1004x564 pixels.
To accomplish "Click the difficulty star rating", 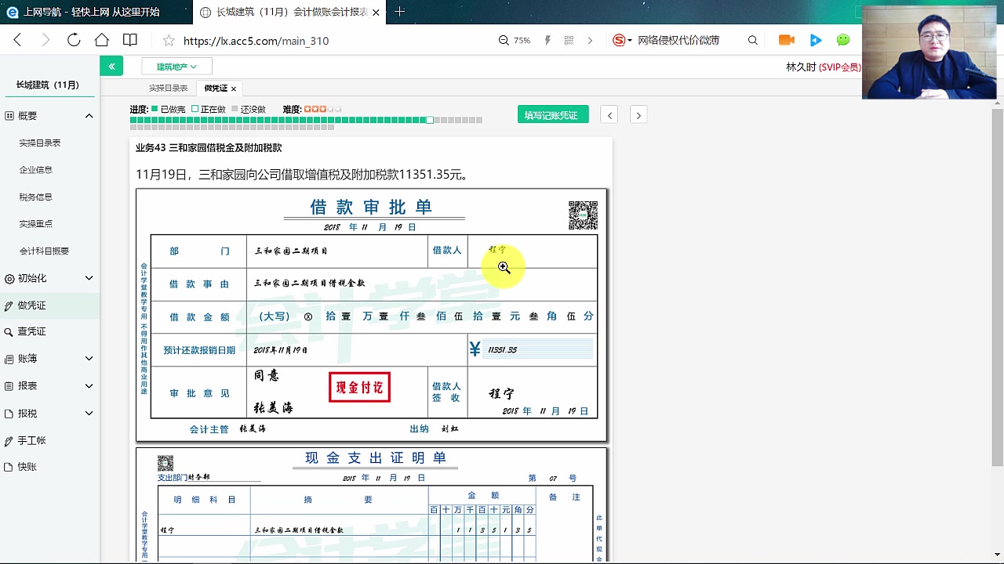I will [322, 110].
